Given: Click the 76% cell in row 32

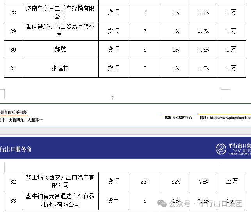Looking at the screenshot, I should tap(203, 182).
